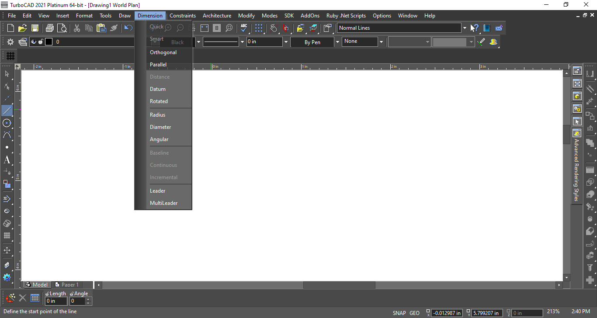Switch to the Model tab
This screenshot has width=597, height=318.
[x=37, y=285]
